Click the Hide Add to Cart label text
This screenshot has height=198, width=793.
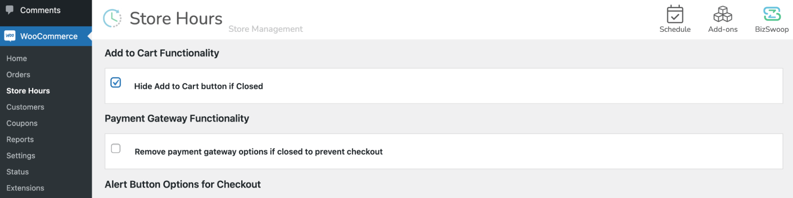click(198, 87)
